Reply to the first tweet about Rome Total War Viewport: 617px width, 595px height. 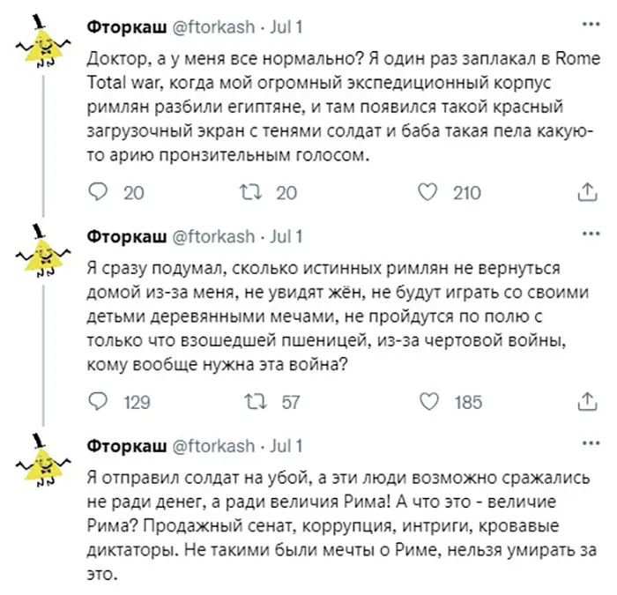(x=100, y=192)
